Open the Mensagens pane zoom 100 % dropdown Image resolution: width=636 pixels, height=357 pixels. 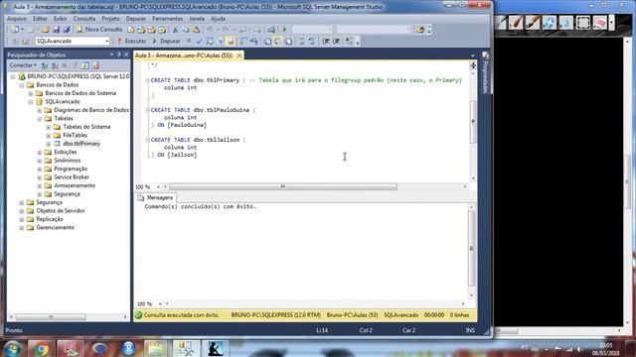point(160,303)
